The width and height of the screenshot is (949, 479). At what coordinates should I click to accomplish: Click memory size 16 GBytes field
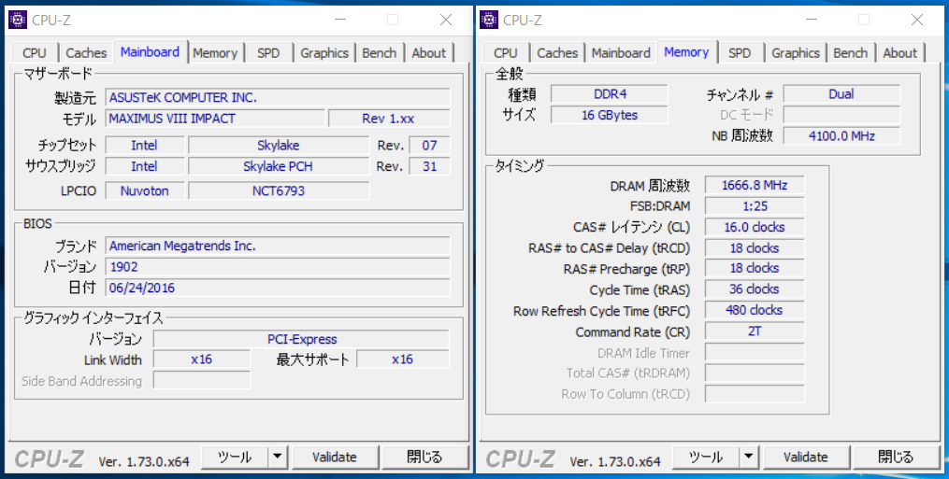coord(610,115)
